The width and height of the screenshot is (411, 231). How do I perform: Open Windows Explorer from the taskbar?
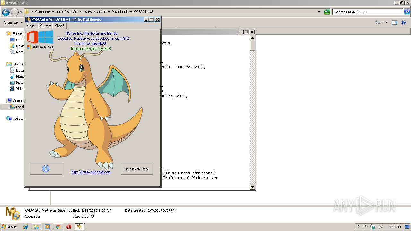(x=36, y=227)
